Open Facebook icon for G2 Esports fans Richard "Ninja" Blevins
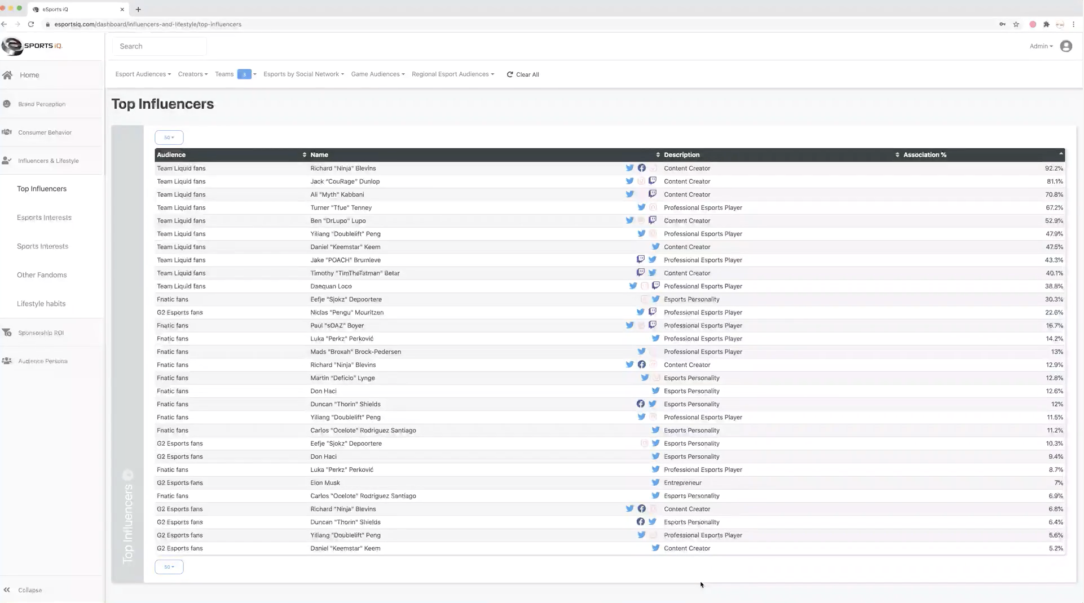 pos(641,509)
